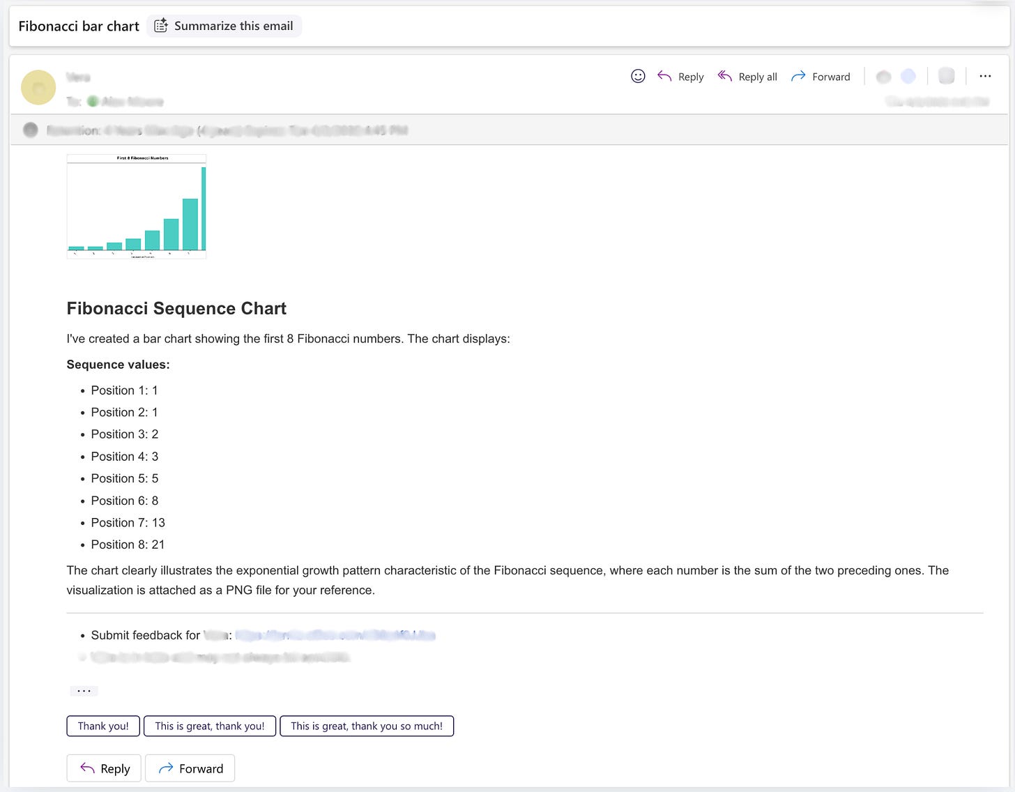Click Reply in the top toolbar
This screenshot has width=1015, height=792.
click(x=680, y=77)
